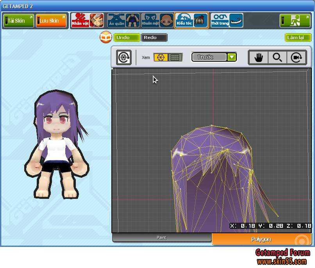Select the hand pan tool
The height and width of the screenshot is (268, 315).
coord(258,57)
